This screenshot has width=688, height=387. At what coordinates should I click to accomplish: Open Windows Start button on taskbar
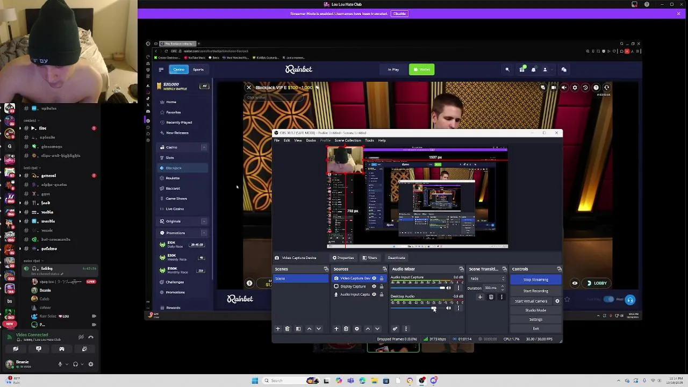(255, 381)
